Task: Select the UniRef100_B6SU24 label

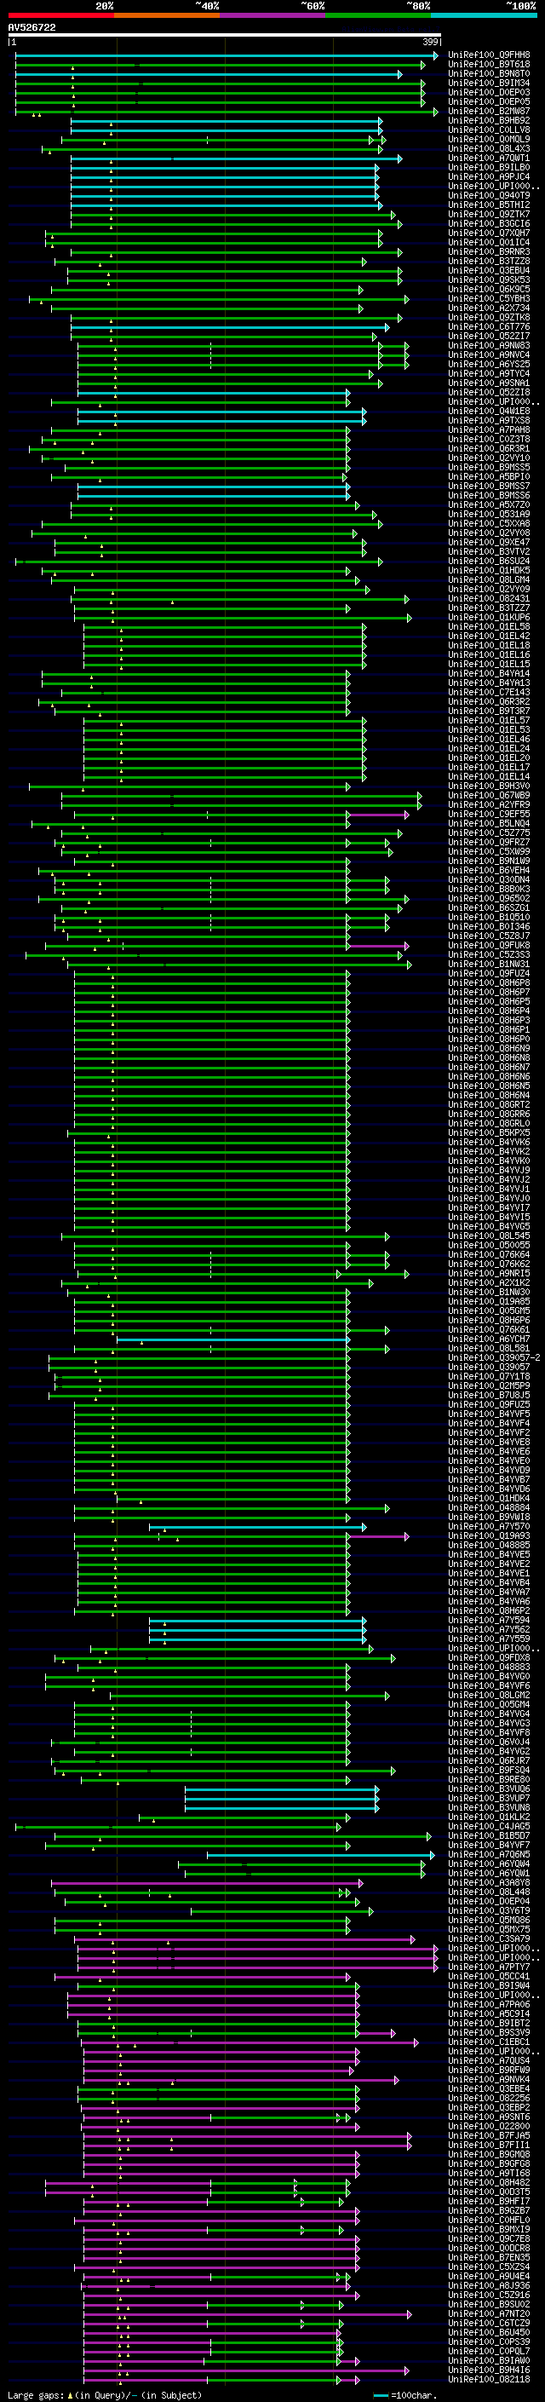Action: (489, 562)
